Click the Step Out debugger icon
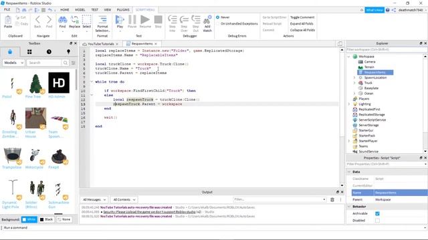 196,19
